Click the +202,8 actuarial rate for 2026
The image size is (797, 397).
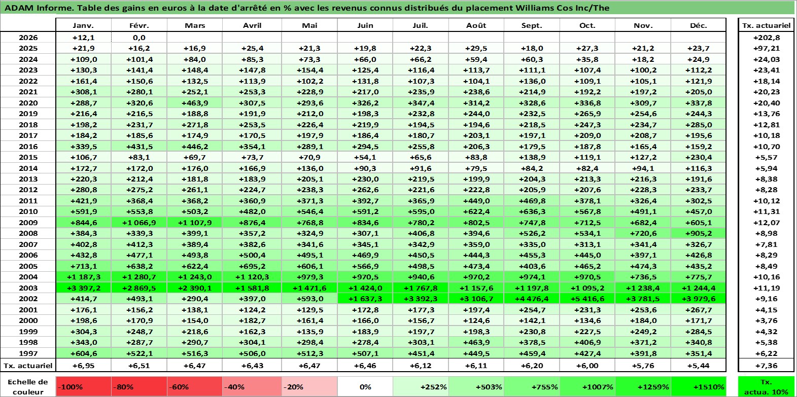pos(766,38)
